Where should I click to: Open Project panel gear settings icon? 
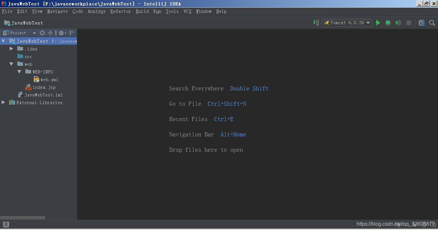(62, 33)
